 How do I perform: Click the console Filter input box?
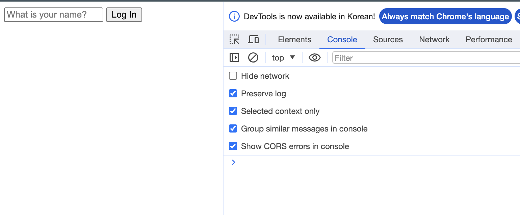point(426,58)
